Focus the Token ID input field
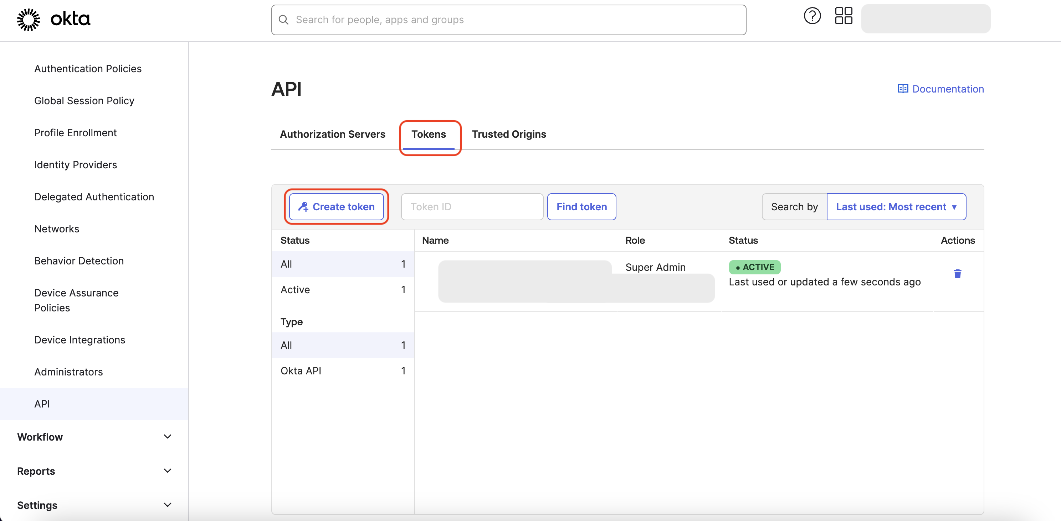The height and width of the screenshot is (521, 1061). pos(472,207)
